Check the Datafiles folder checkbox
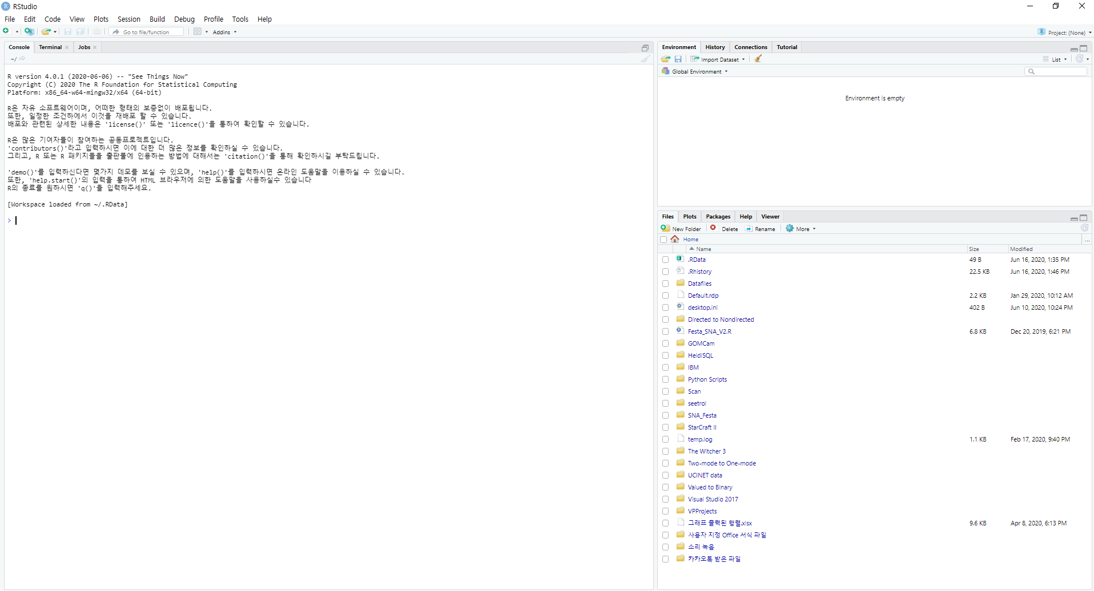Viewport: 1094px width, 591px height. (665, 284)
